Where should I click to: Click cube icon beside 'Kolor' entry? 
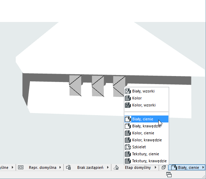(128, 98)
